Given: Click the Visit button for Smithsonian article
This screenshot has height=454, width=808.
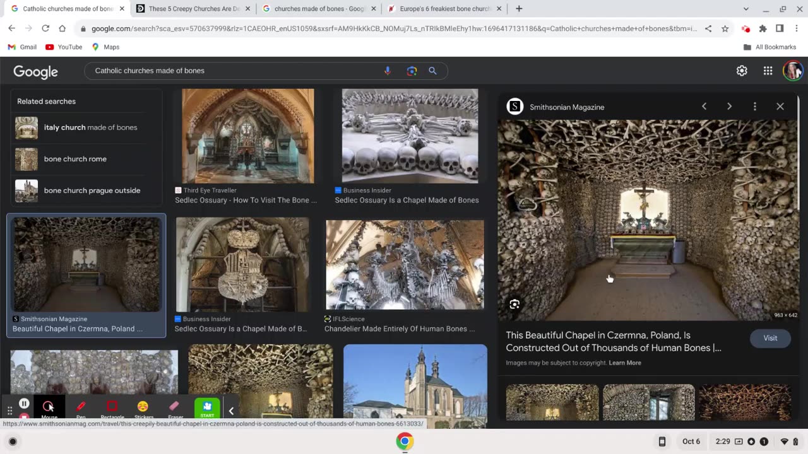Looking at the screenshot, I should coord(770,338).
